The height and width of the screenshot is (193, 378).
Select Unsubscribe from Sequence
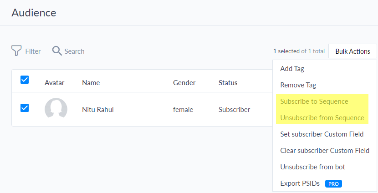(x=322, y=118)
